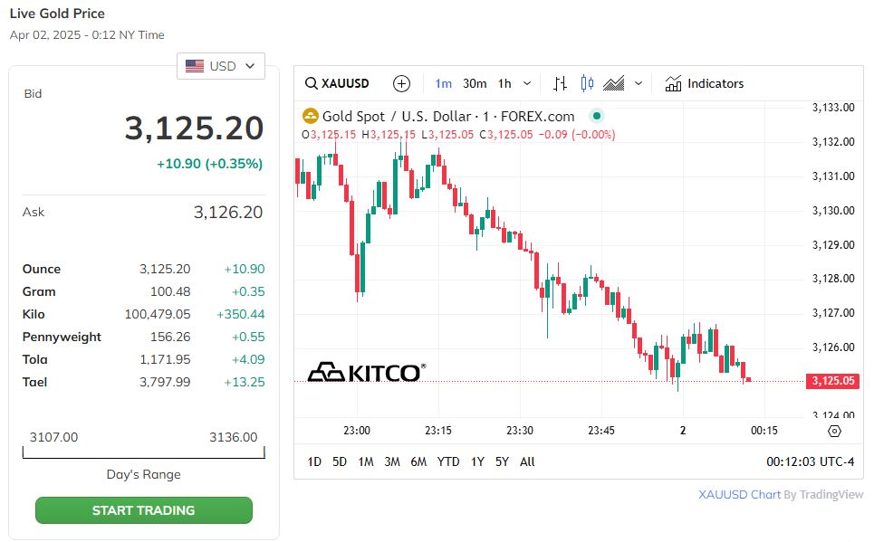Click the 00:12:03 UTC-4 timezone label
Image resolution: width=874 pixels, height=542 pixels.
(810, 461)
